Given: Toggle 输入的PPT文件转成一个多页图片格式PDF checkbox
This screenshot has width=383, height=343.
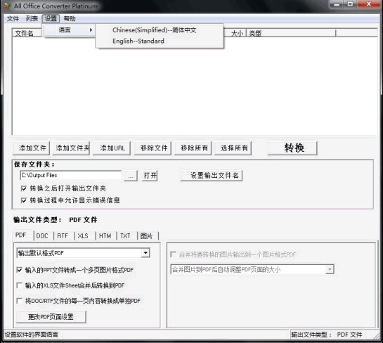Looking at the screenshot, I should point(19,270).
